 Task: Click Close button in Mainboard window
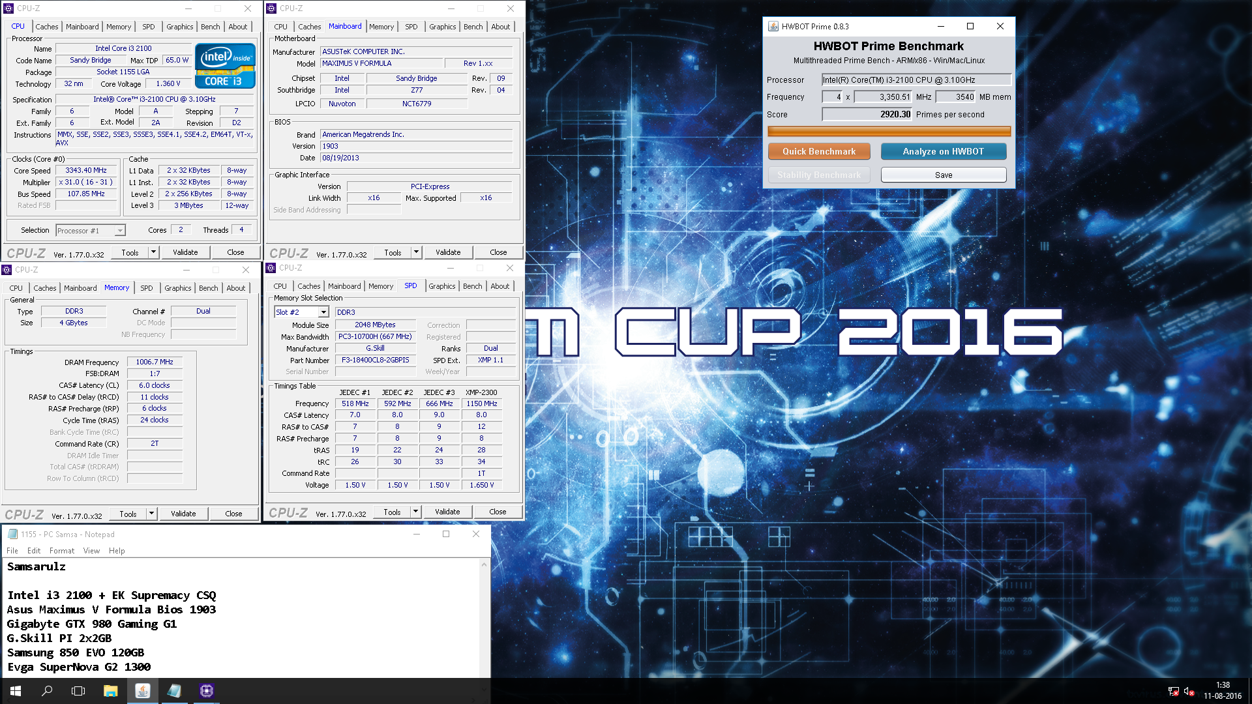tap(499, 252)
